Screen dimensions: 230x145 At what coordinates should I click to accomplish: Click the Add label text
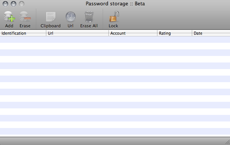(9, 26)
